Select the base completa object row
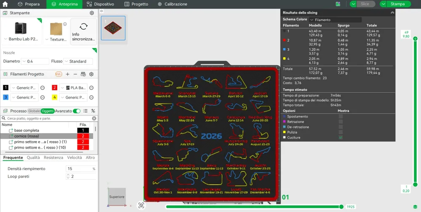The width and height of the screenshot is (421, 212). [47, 131]
